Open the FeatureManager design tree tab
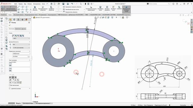The width and height of the screenshot is (193, 108). pyautogui.click(x=11, y=19)
